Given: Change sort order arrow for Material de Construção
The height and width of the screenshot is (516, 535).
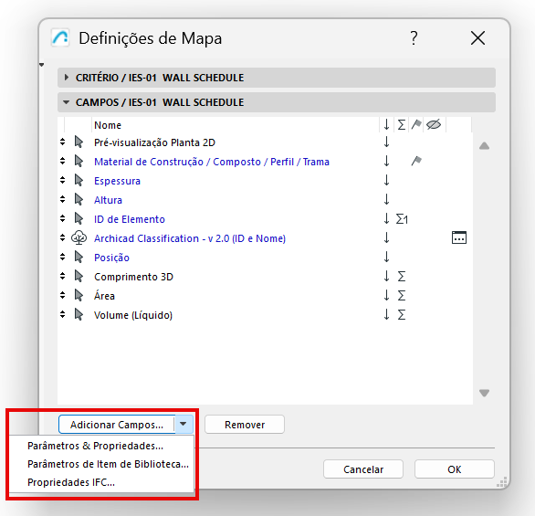Looking at the screenshot, I should pos(386,161).
